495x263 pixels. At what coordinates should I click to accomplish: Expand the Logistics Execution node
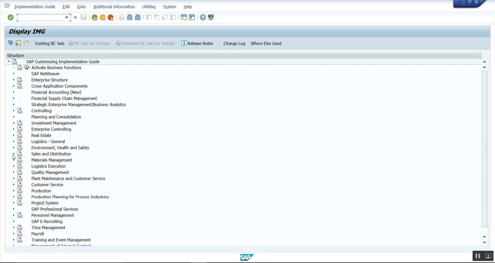(x=14, y=166)
